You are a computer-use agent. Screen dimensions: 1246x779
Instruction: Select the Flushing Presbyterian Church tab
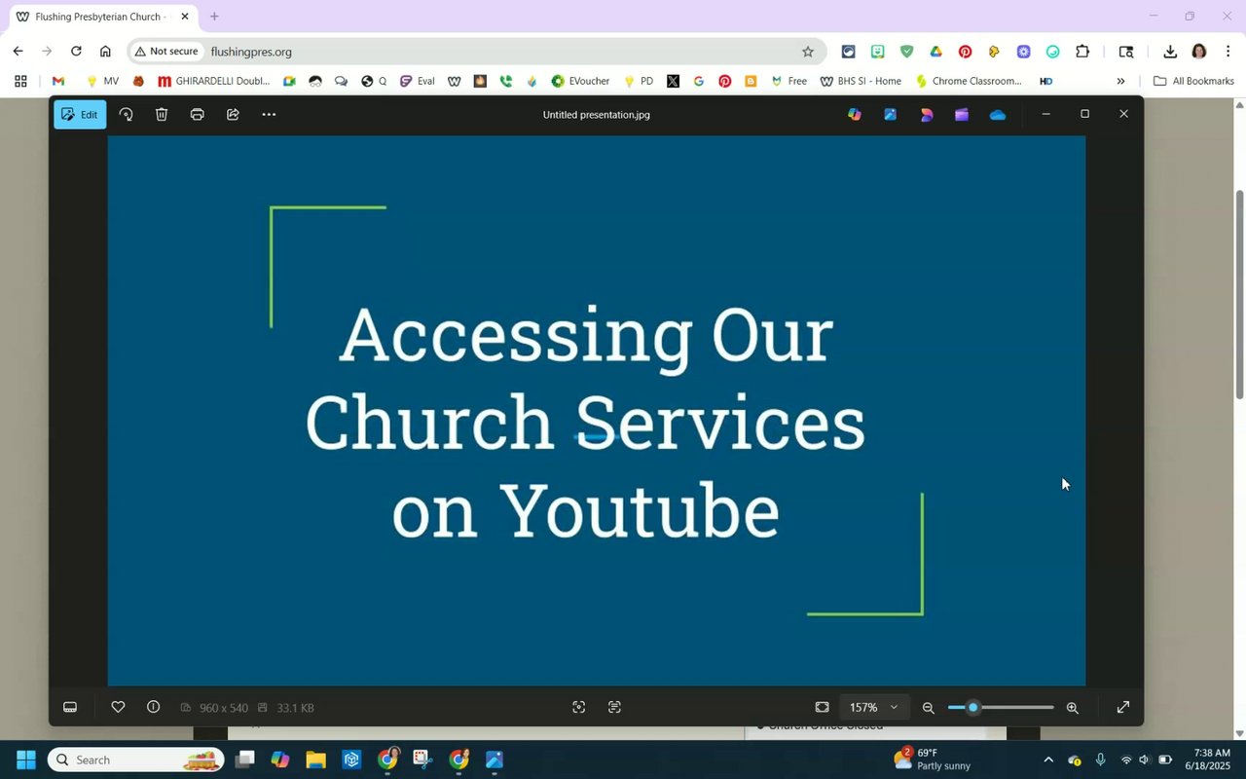(x=101, y=17)
